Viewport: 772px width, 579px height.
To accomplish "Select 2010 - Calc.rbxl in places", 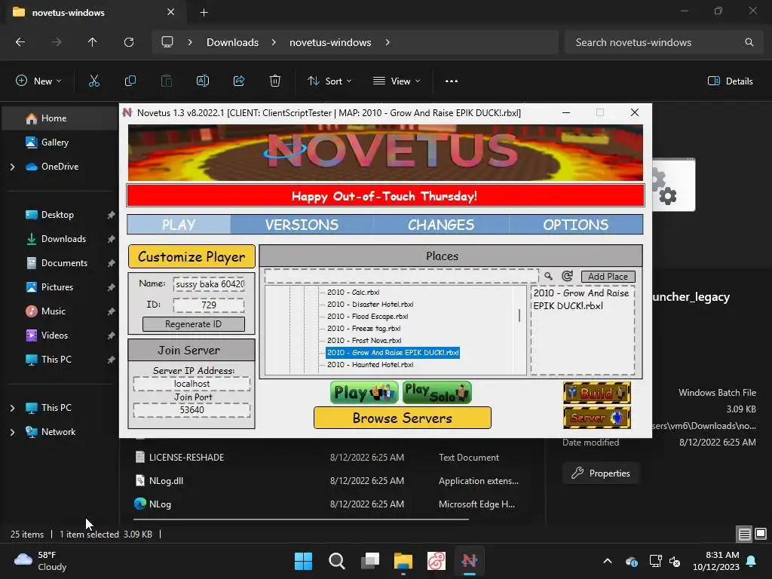I will [x=353, y=292].
